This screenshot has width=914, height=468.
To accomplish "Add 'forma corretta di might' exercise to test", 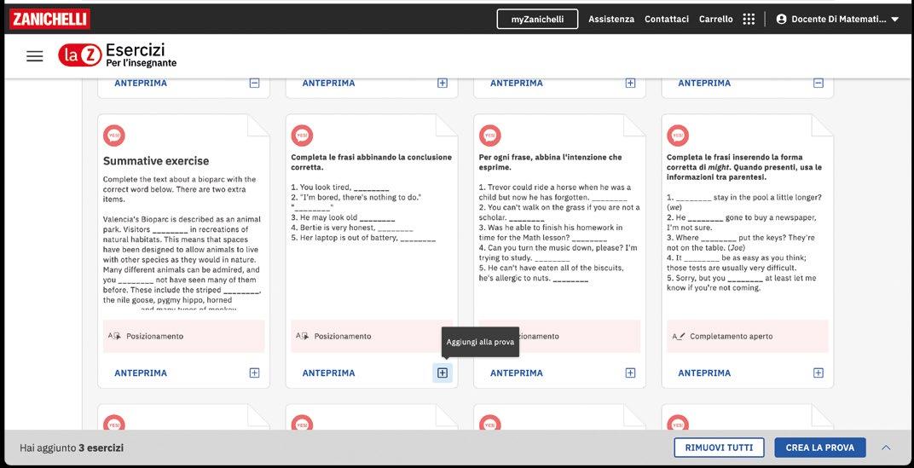I will 819,373.
